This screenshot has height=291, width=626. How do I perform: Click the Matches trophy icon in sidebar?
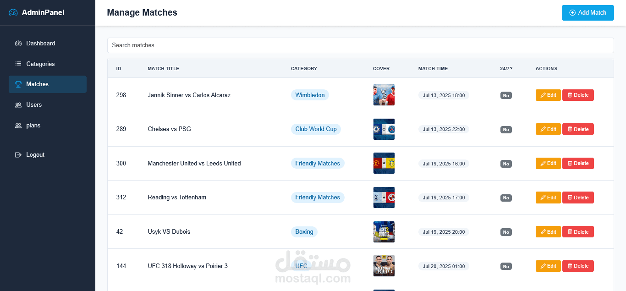tap(18, 84)
